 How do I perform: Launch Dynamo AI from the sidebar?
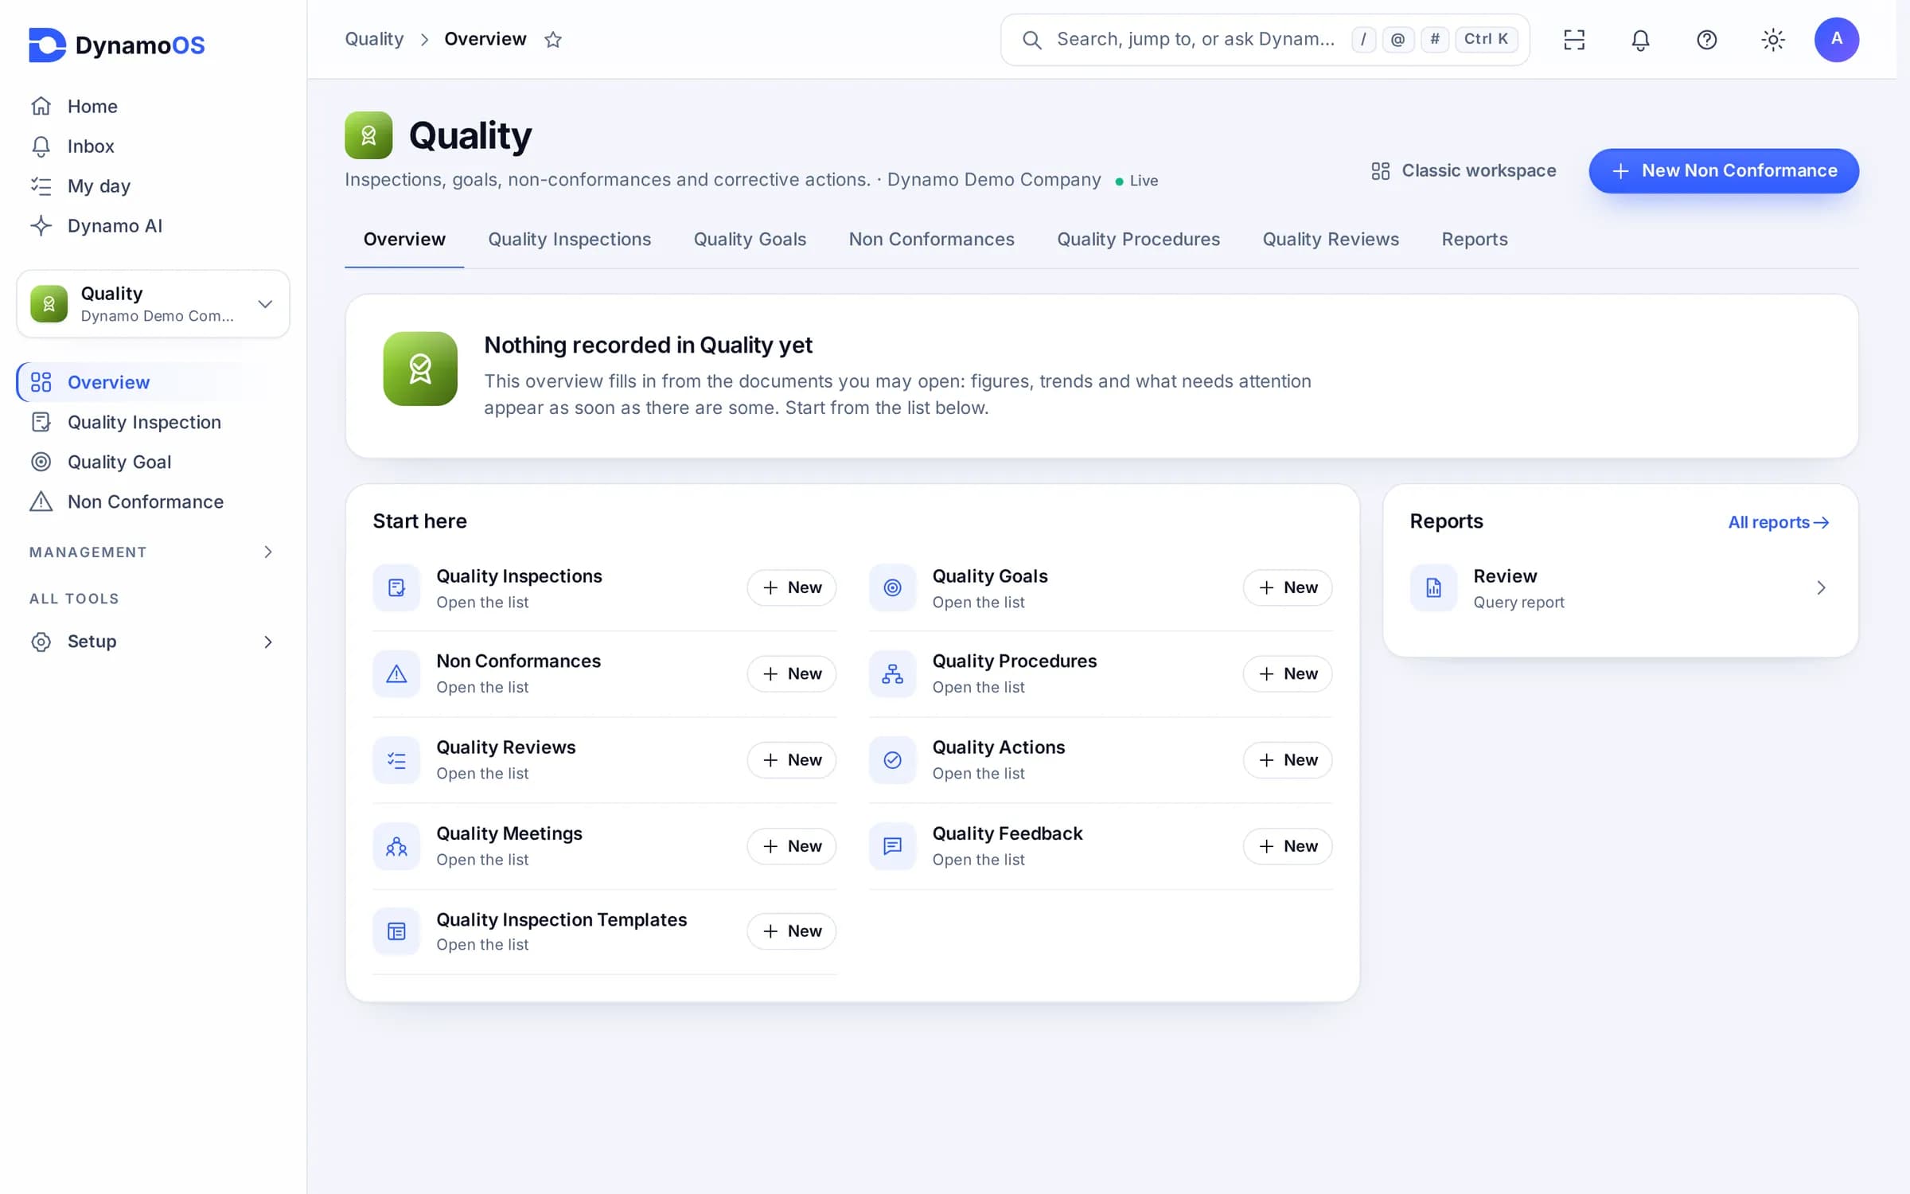click(153, 225)
